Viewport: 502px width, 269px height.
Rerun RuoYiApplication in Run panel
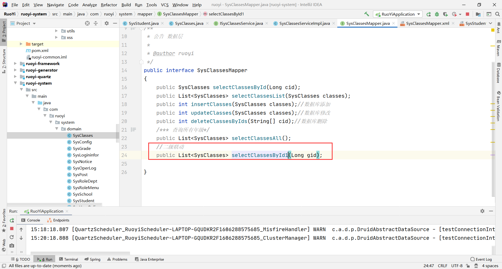tap(12, 220)
